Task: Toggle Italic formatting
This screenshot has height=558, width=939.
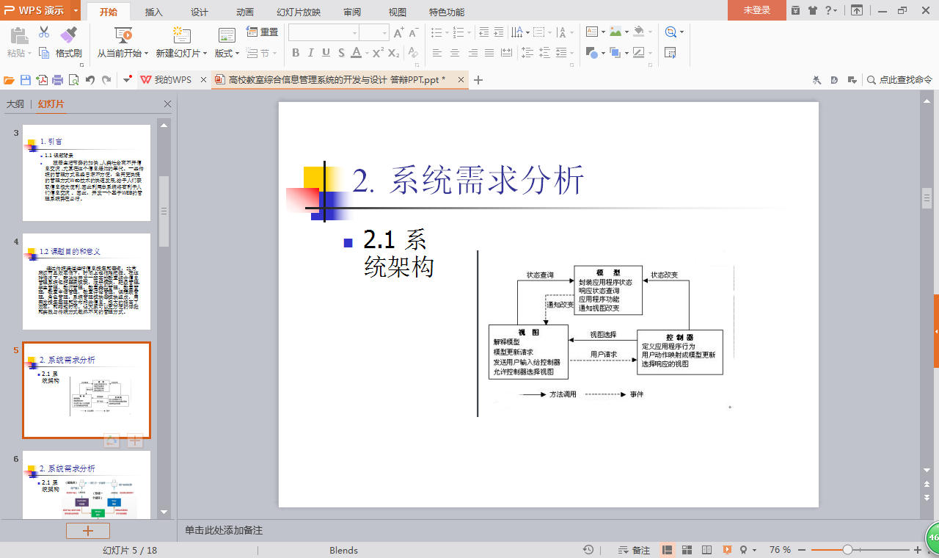Action: [311, 53]
